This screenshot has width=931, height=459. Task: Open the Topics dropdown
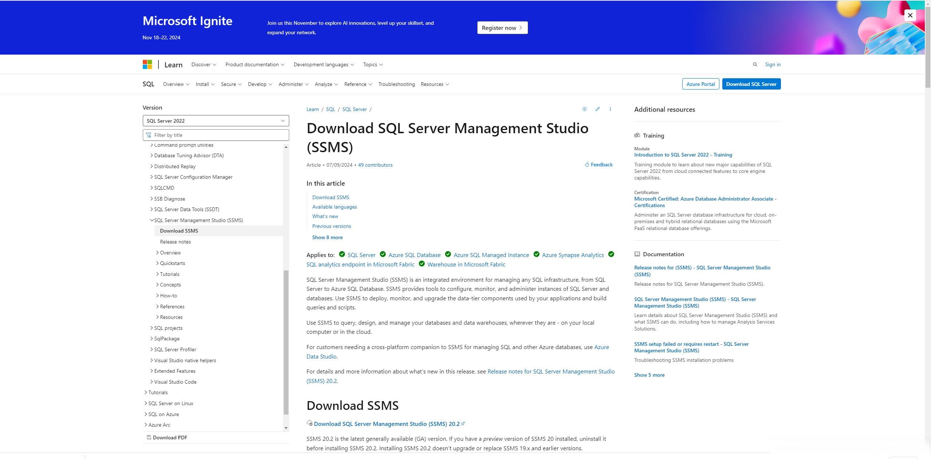coord(373,64)
